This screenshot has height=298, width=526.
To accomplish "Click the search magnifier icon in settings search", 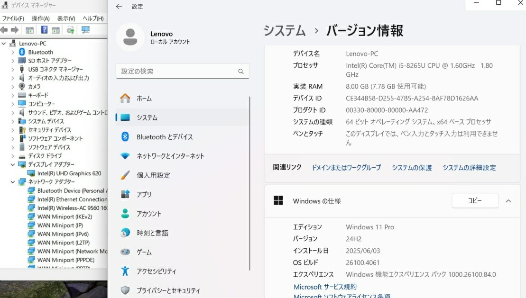I will 241,72.
